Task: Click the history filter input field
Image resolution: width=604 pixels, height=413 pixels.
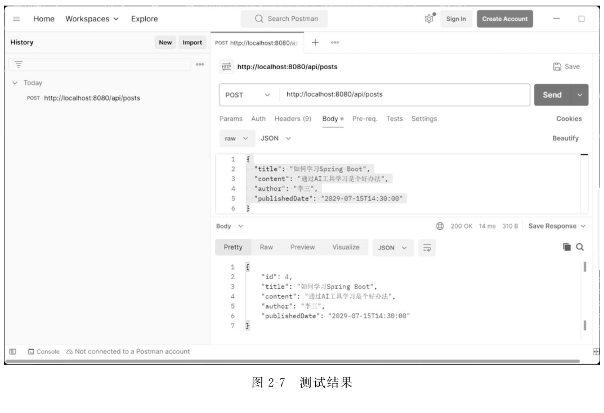Action: click(100, 64)
